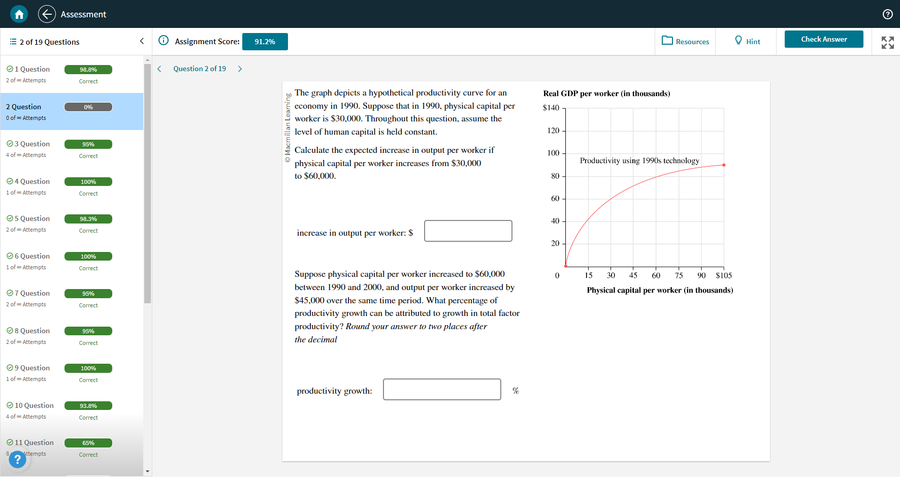The image size is (900, 477).
Task: Go to the home page icon
Action: coord(19,14)
